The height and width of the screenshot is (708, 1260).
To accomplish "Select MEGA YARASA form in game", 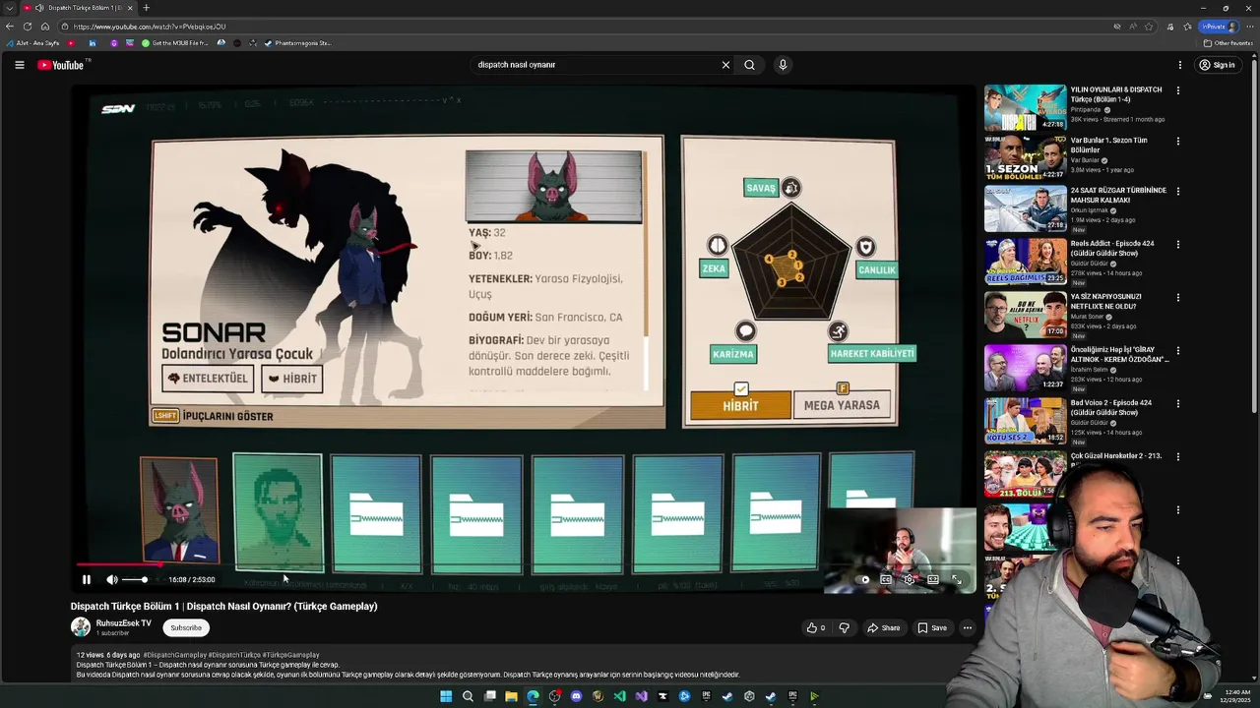I will pos(842,404).
